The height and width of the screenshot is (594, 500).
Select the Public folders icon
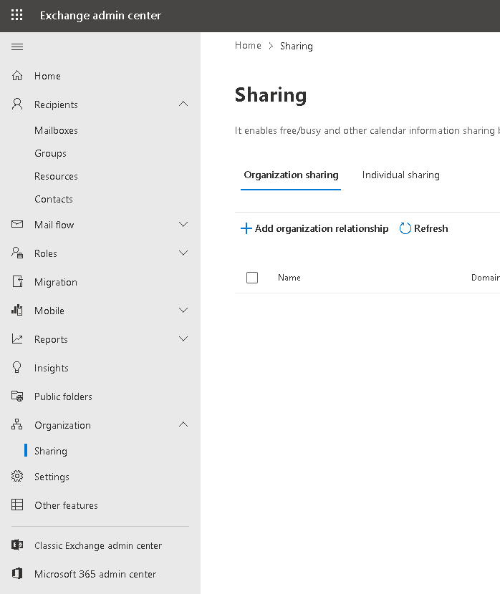pyautogui.click(x=16, y=396)
